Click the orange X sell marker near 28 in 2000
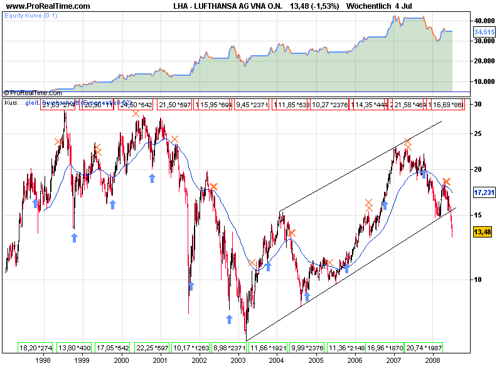Image resolution: width=502 pixels, height=376 pixels. click(x=136, y=113)
